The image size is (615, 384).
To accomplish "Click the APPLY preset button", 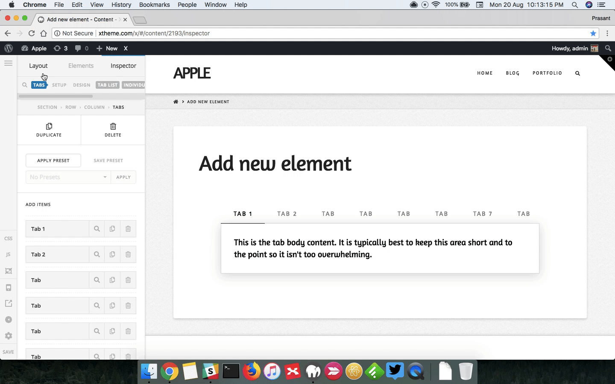I will point(123,177).
